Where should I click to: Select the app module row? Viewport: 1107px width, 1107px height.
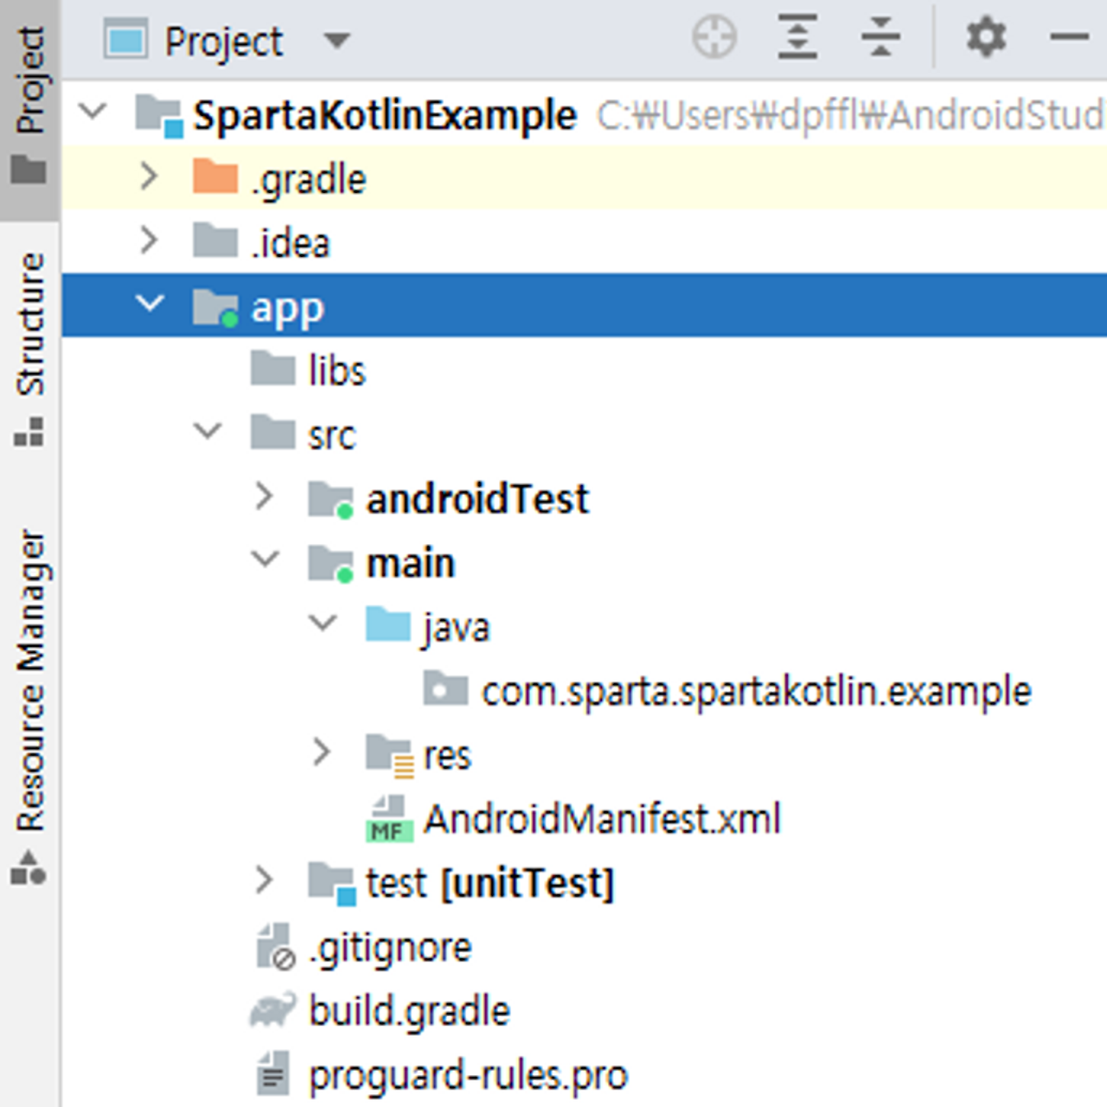point(585,304)
